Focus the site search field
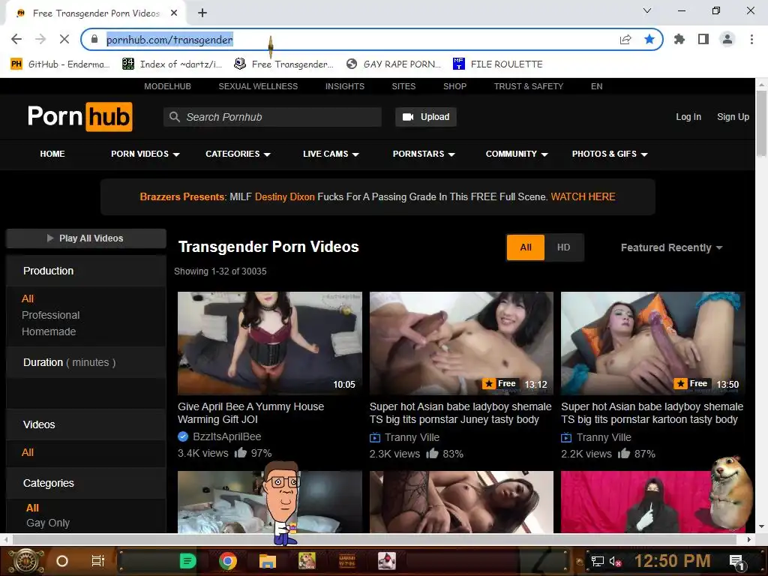The width and height of the screenshot is (768, 576). 272,117
